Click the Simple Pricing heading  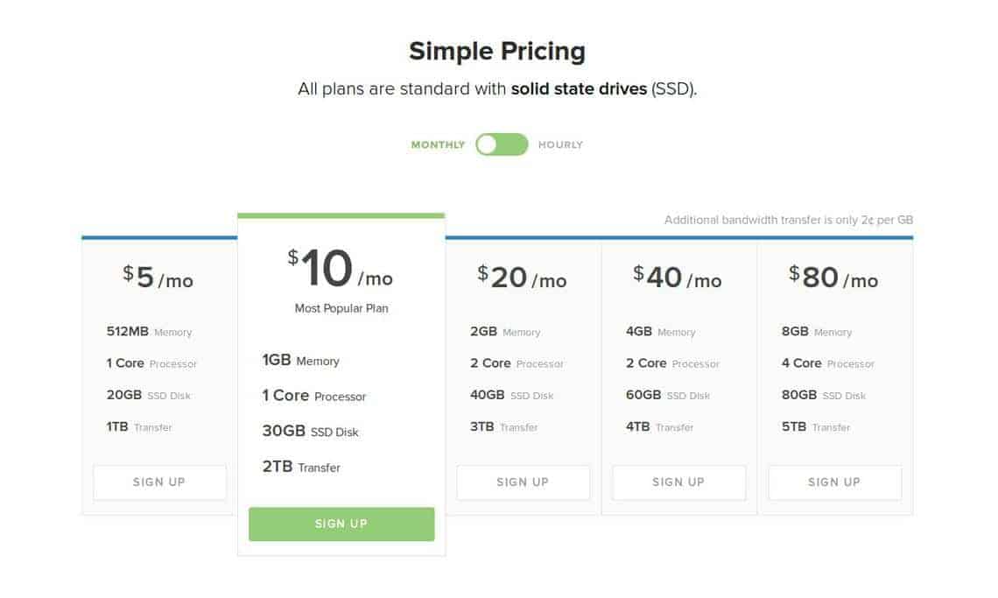click(x=497, y=52)
